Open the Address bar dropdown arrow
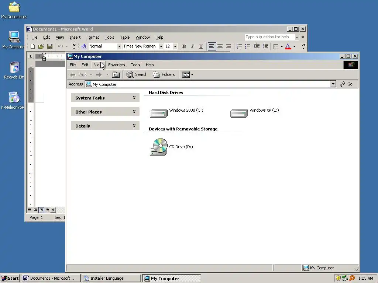This screenshot has width=378, height=283. point(333,84)
